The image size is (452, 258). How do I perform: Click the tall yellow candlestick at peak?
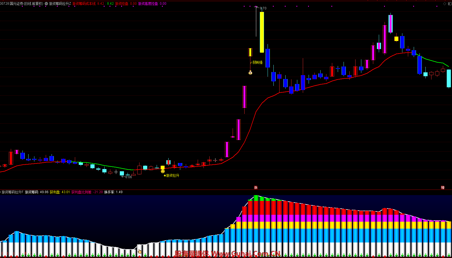[262, 32]
